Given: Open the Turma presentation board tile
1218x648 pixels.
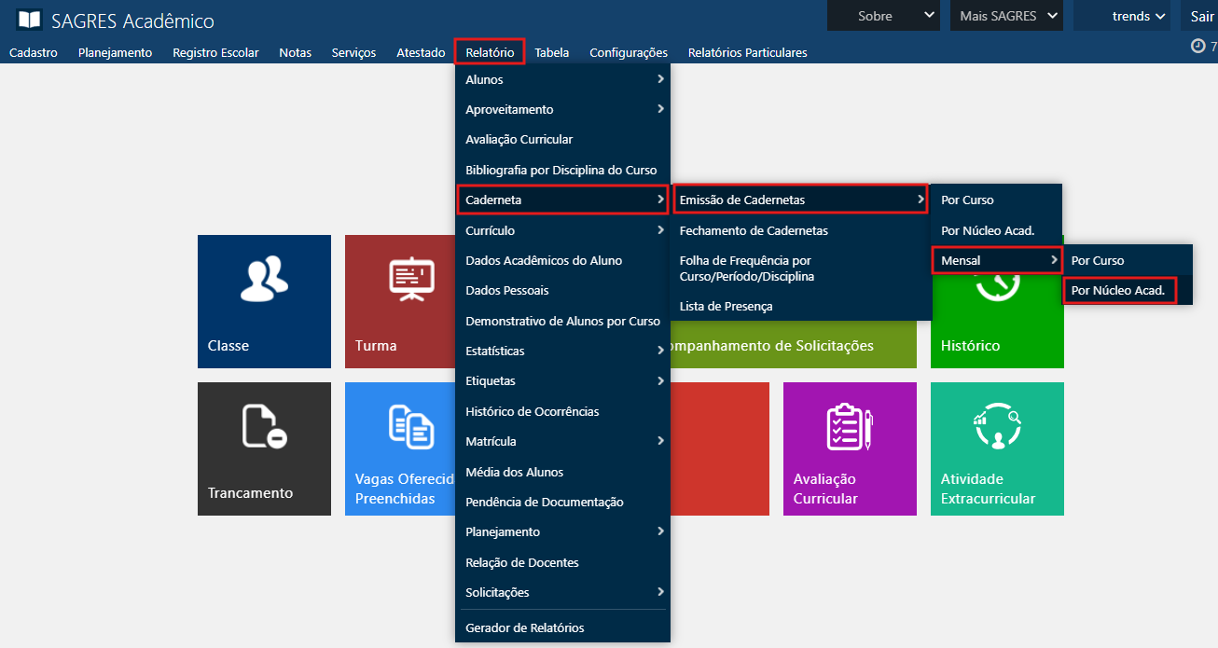Looking at the screenshot, I should point(399,301).
